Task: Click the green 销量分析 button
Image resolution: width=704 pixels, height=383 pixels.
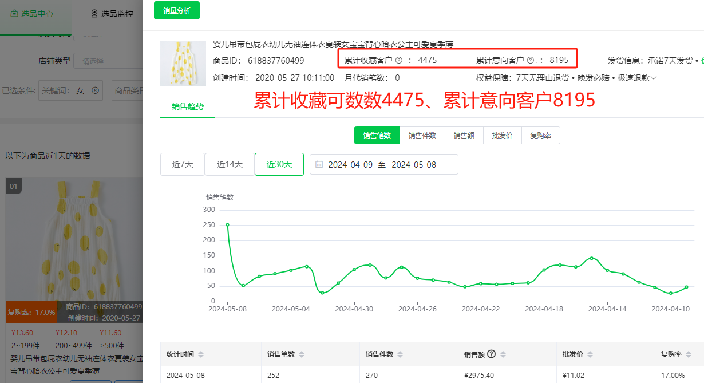Action: pos(176,10)
